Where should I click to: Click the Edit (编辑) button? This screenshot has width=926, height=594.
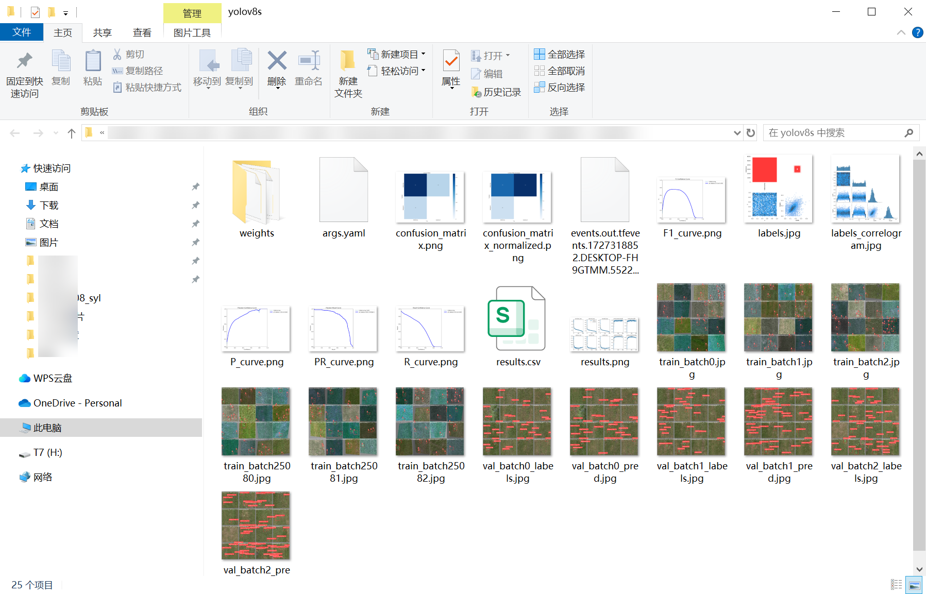click(x=487, y=74)
